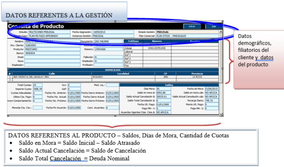Screen dimensions: 284x167
Task: Click the Recargo Diario field
Action: pos(211,101)
